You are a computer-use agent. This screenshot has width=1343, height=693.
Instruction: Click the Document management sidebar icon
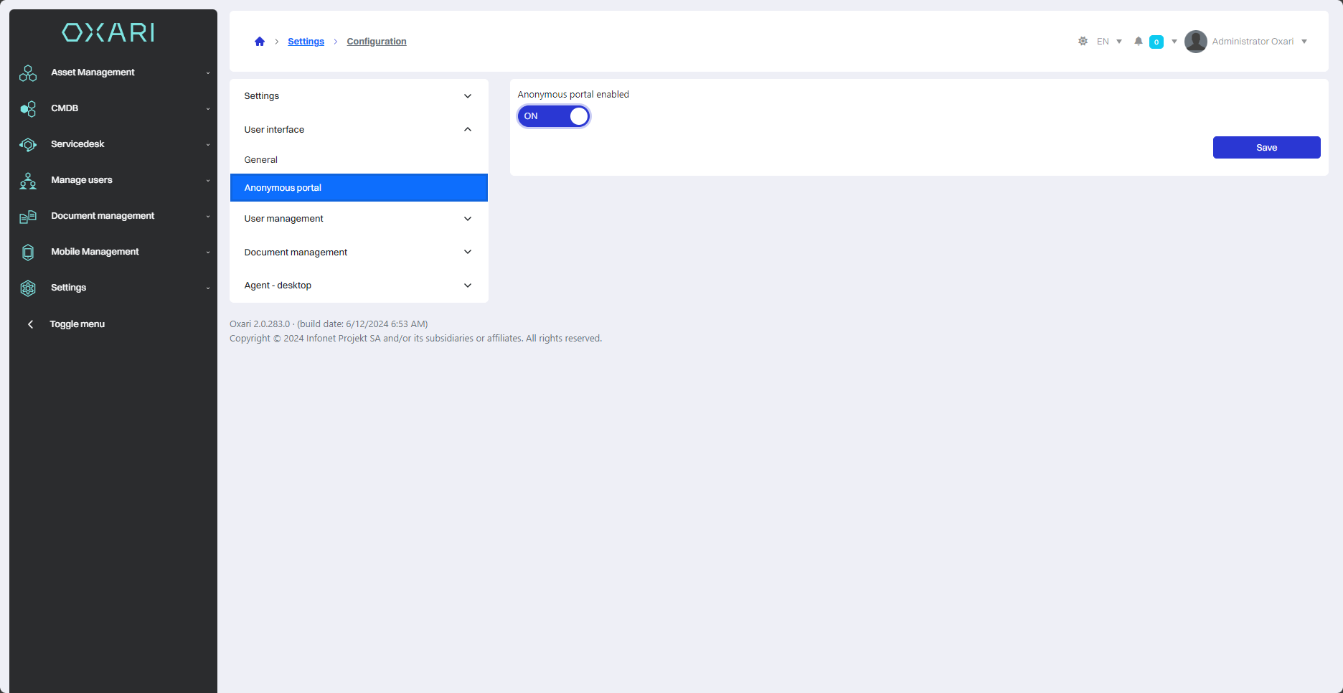pyautogui.click(x=28, y=217)
